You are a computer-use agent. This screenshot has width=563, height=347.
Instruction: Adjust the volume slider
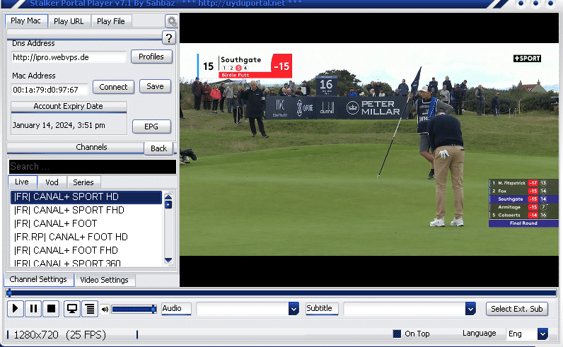pyautogui.click(x=134, y=309)
